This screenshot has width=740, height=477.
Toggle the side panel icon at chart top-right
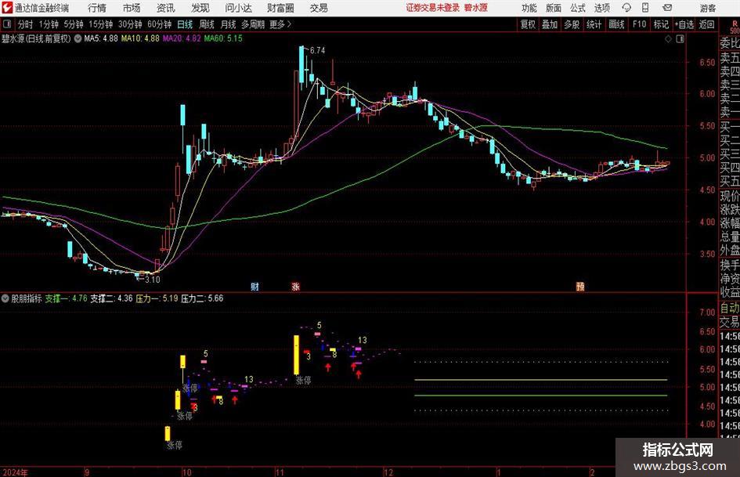tap(680, 39)
